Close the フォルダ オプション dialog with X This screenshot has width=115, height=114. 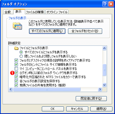[x=111, y=4]
